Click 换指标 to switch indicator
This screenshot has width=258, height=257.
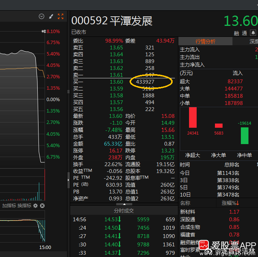point(24,206)
